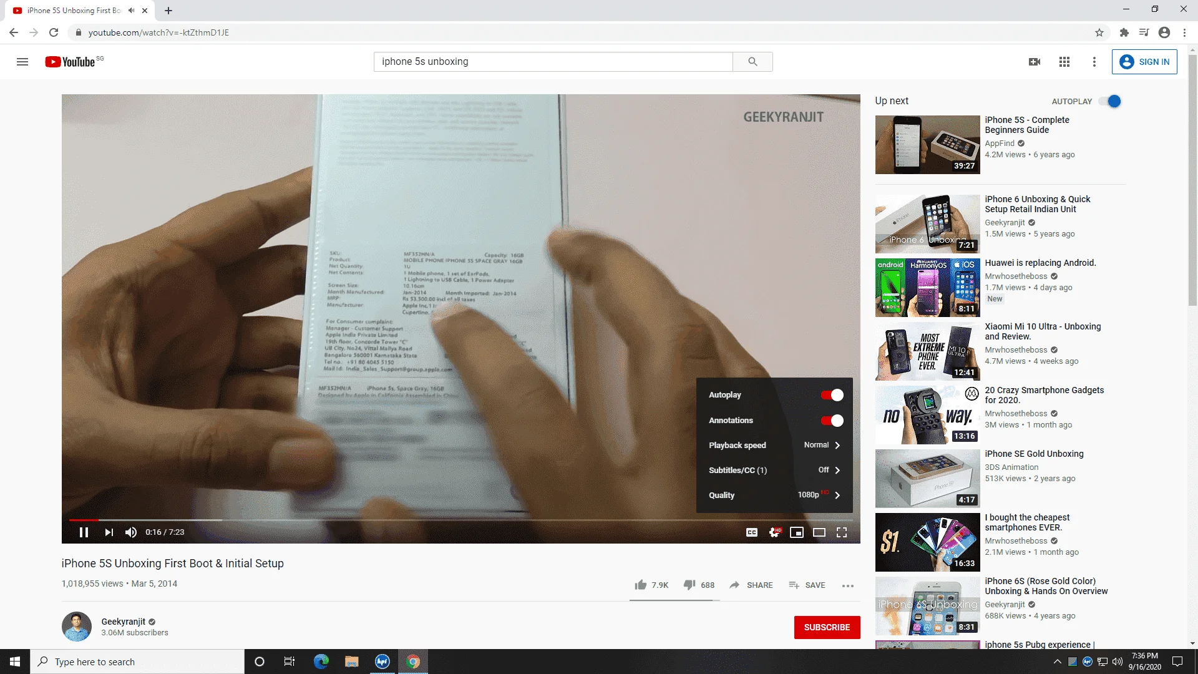Open iPhone 5S Complete Beginners Guide thumbnail
Image resolution: width=1198 pixels, height=674 pixels.
point(927,145)
